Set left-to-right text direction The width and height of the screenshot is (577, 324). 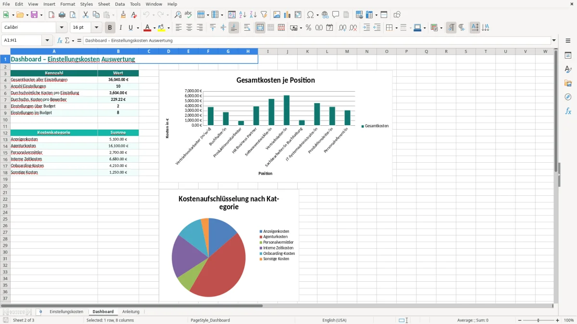point(451,28)
